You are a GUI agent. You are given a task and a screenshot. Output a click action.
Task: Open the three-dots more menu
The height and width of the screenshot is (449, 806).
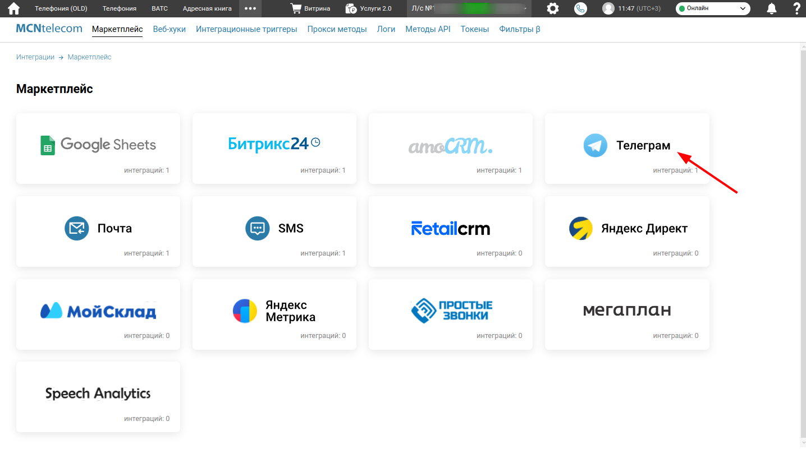(x=250, y=8)
